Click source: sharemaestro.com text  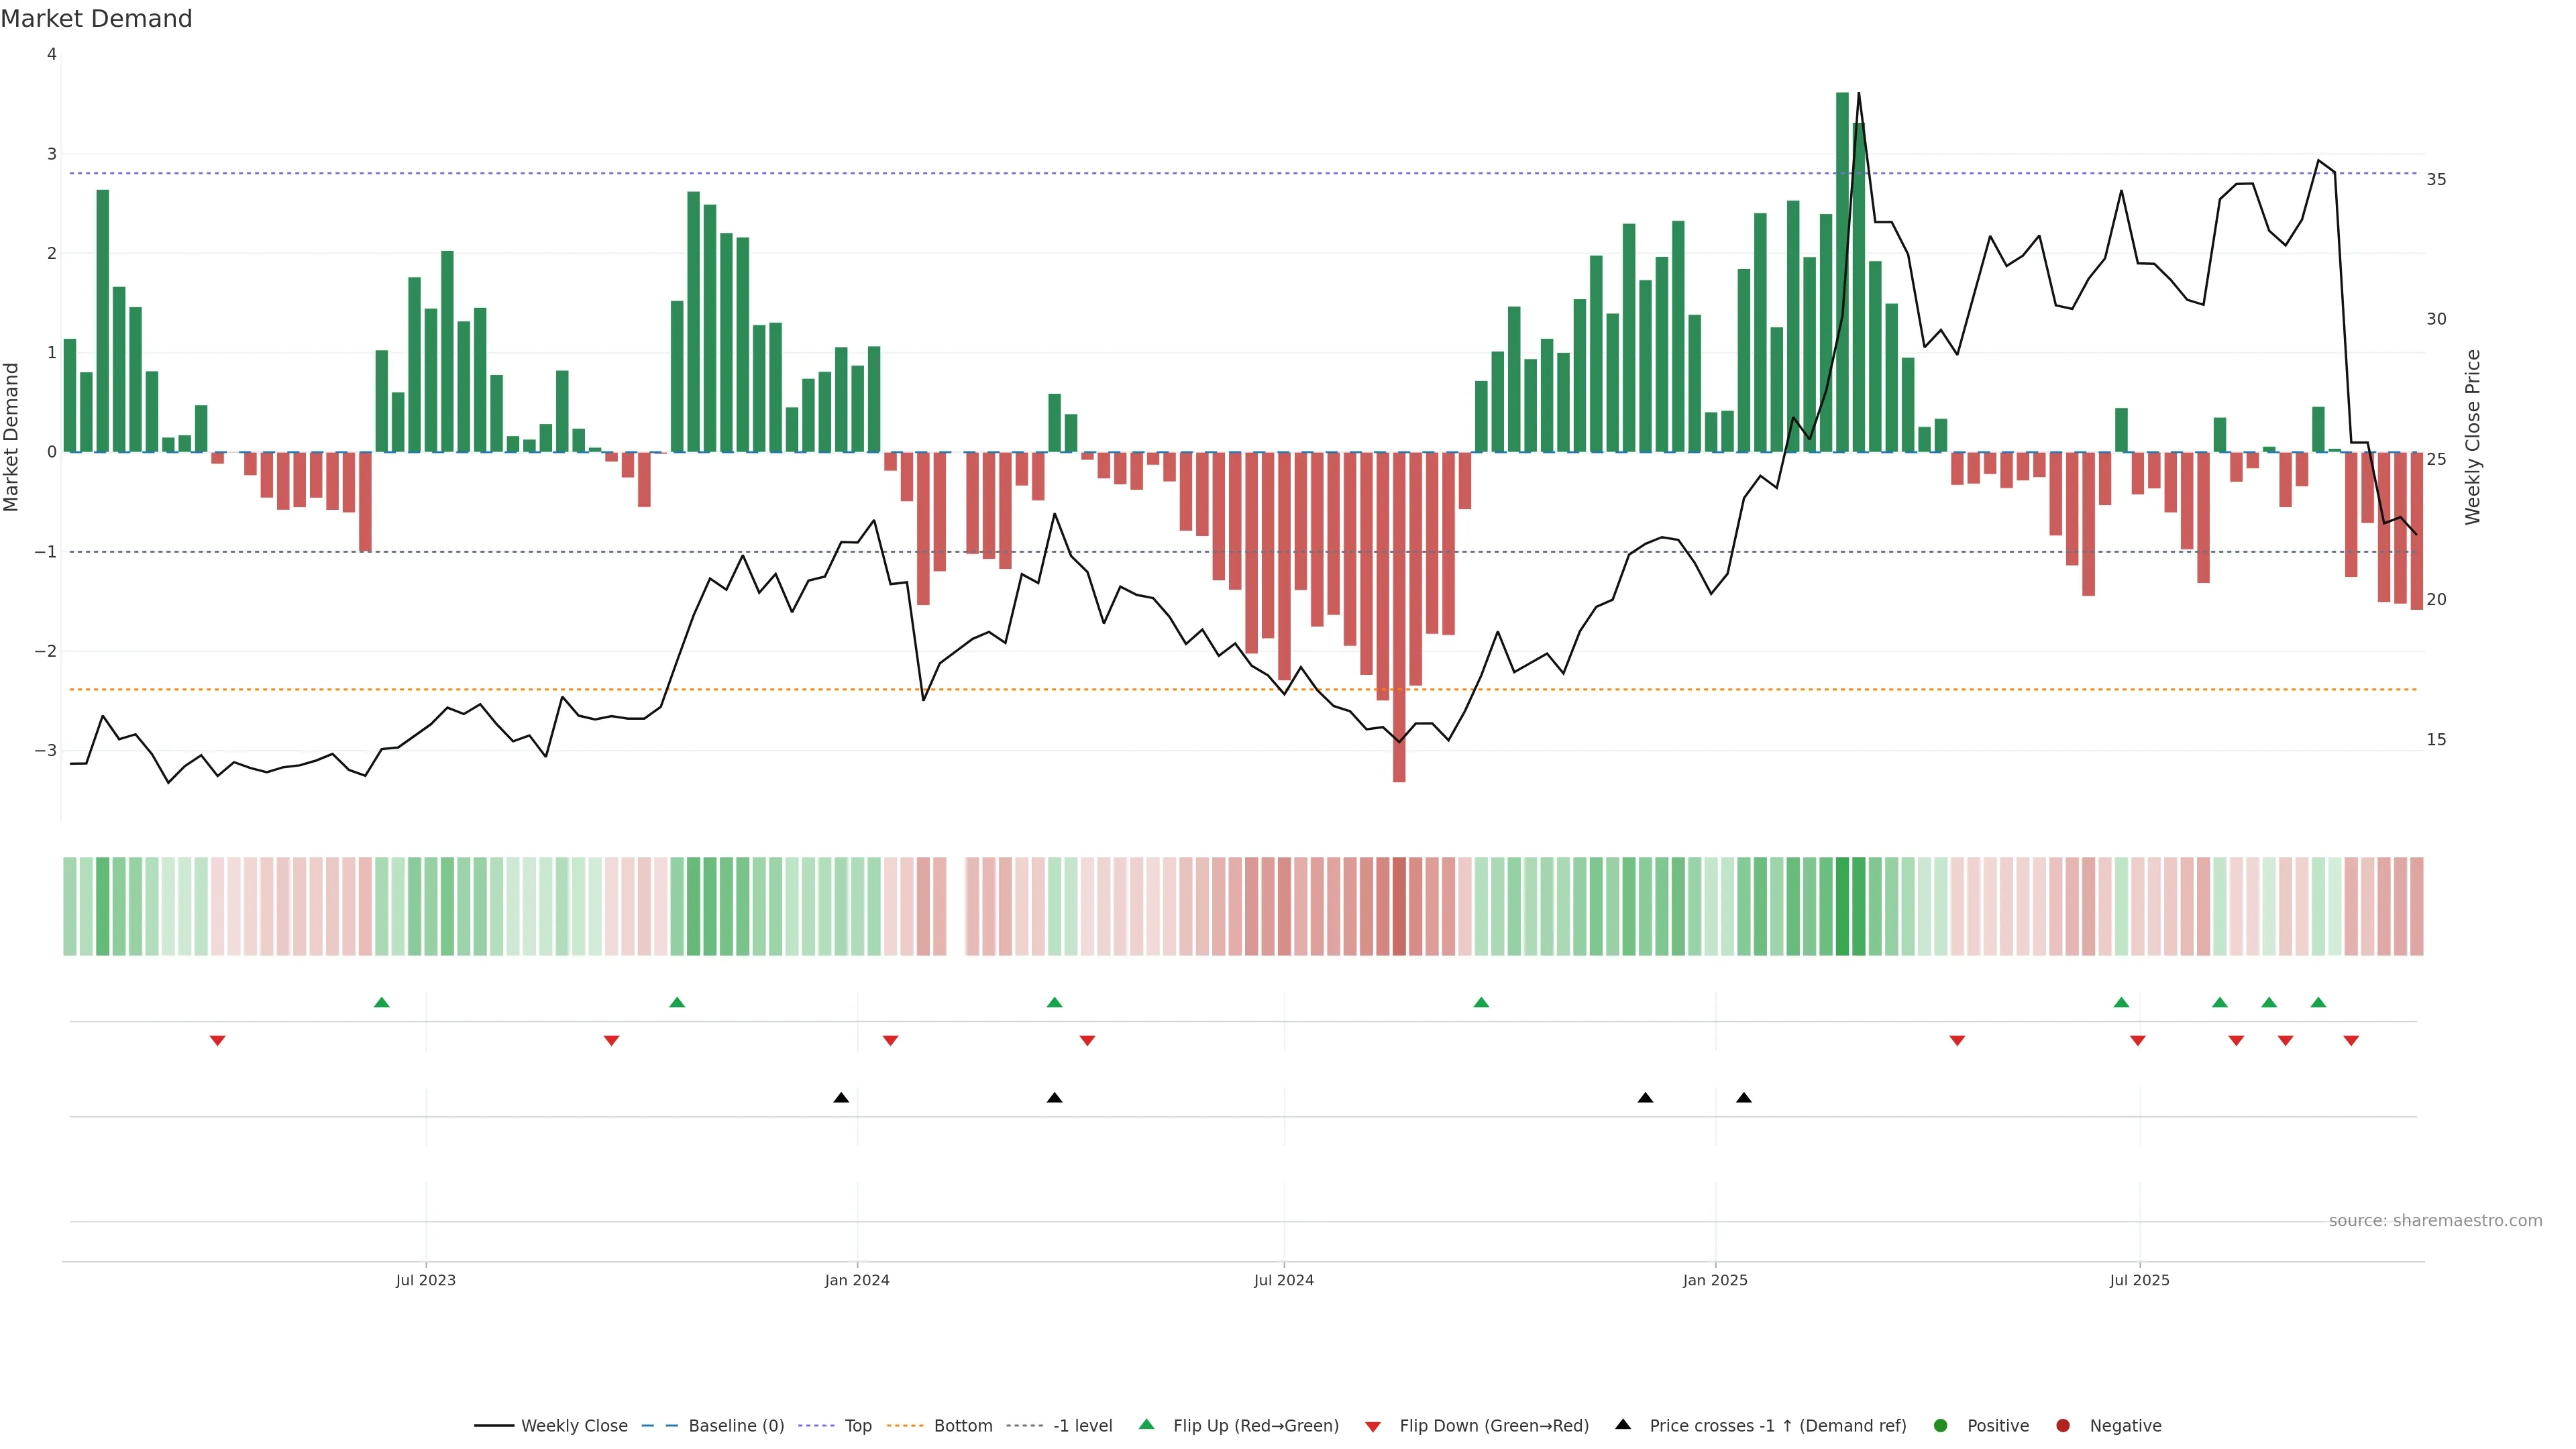[2435, 1221]
